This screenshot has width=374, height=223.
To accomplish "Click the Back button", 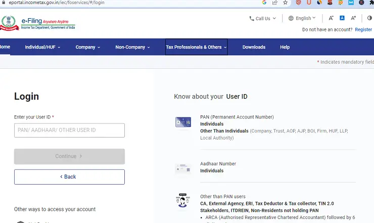I will [69, 177].
